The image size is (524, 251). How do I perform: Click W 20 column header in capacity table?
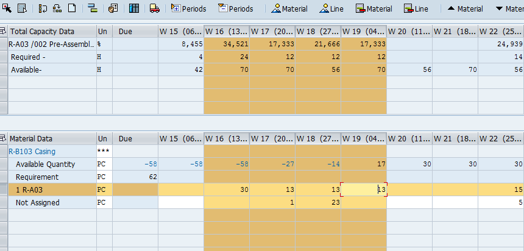click(x=409, y=32)
